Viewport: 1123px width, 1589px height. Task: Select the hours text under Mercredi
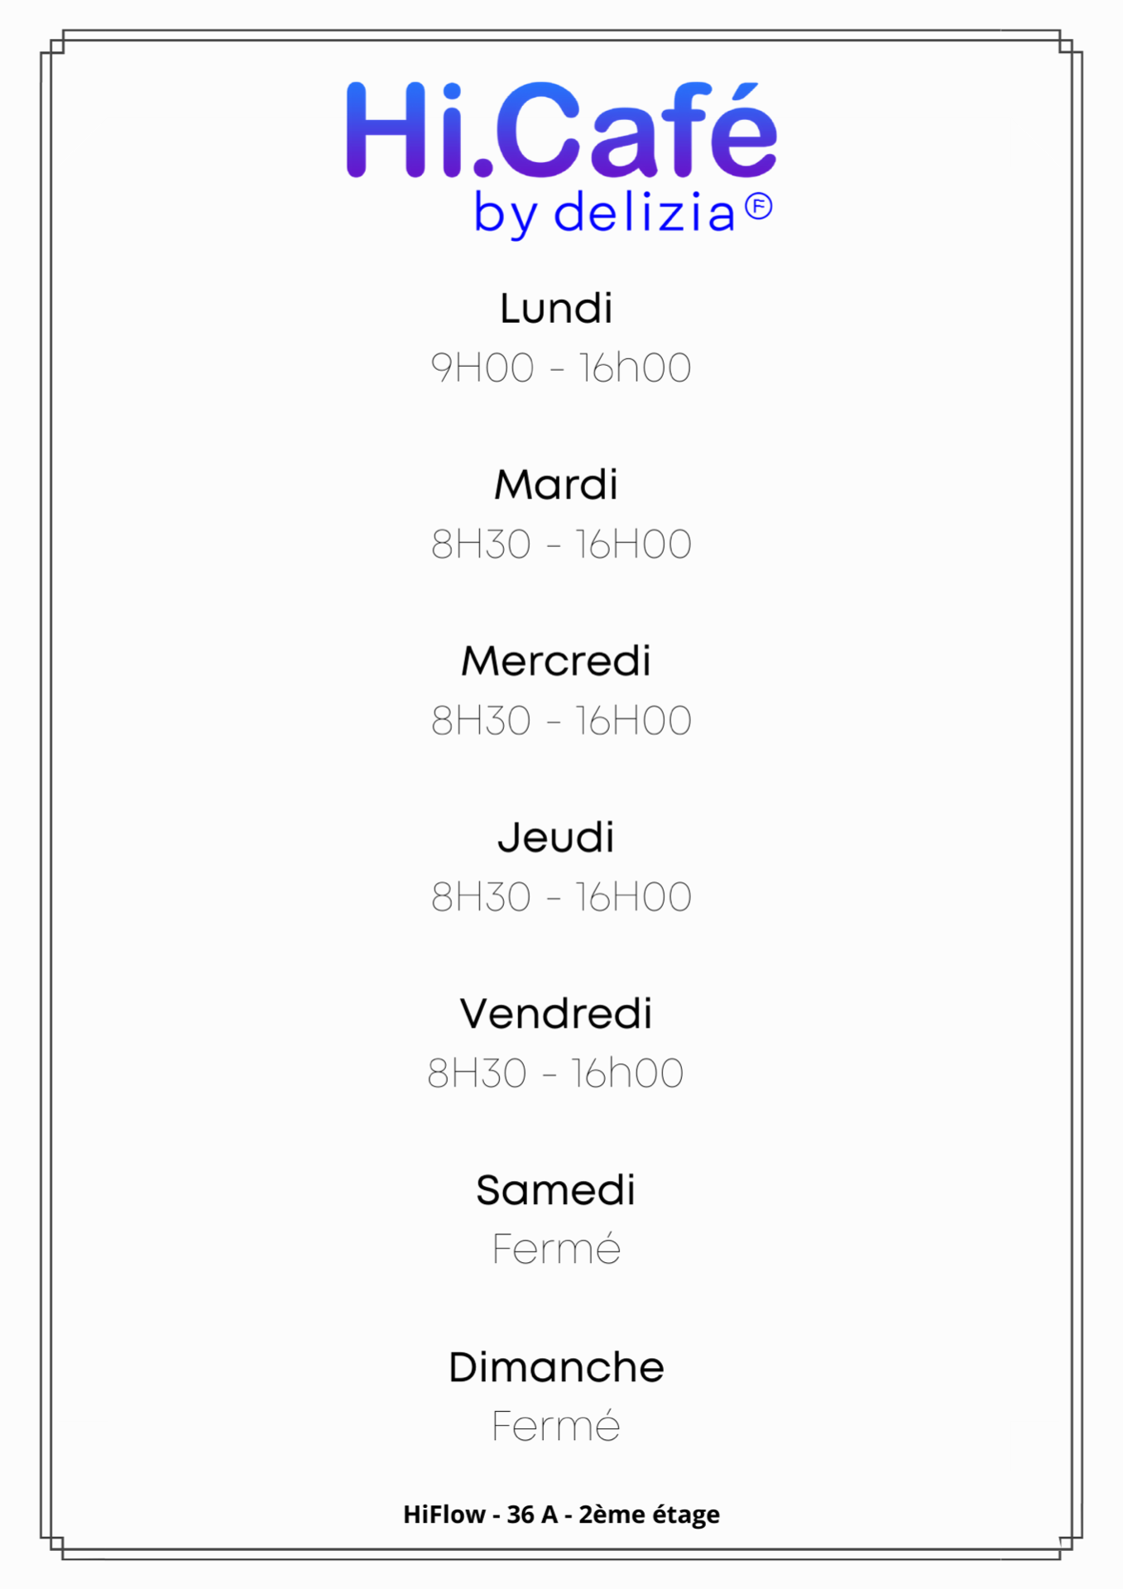561,720
